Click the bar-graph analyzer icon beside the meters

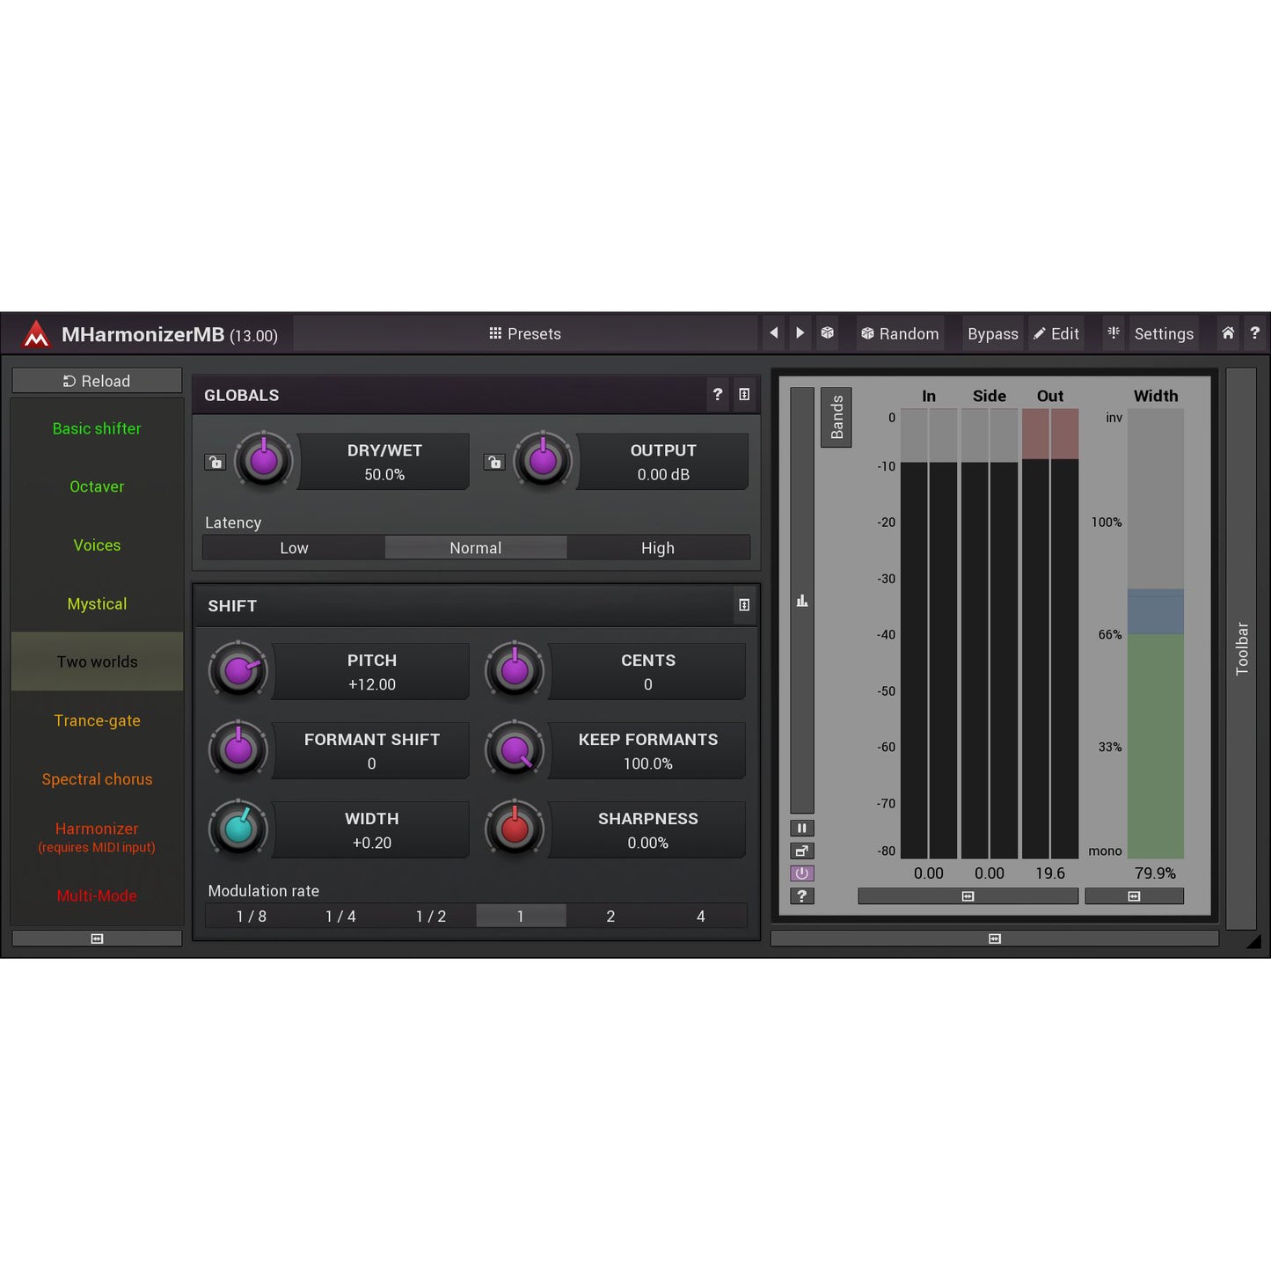pos(801,600)
